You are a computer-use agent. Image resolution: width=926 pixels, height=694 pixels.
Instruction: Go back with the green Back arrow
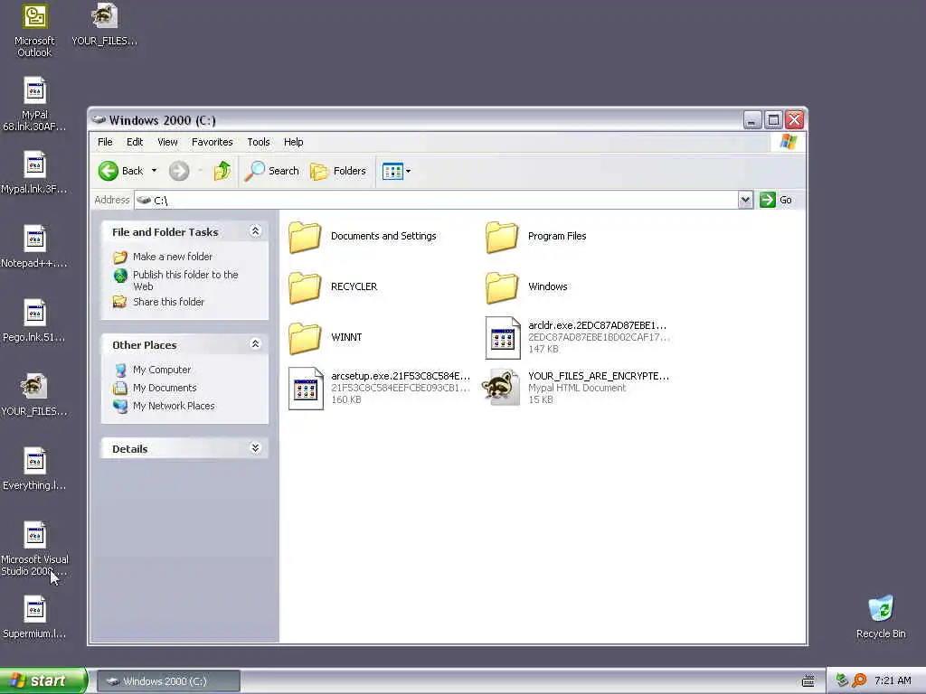point(120,171)
